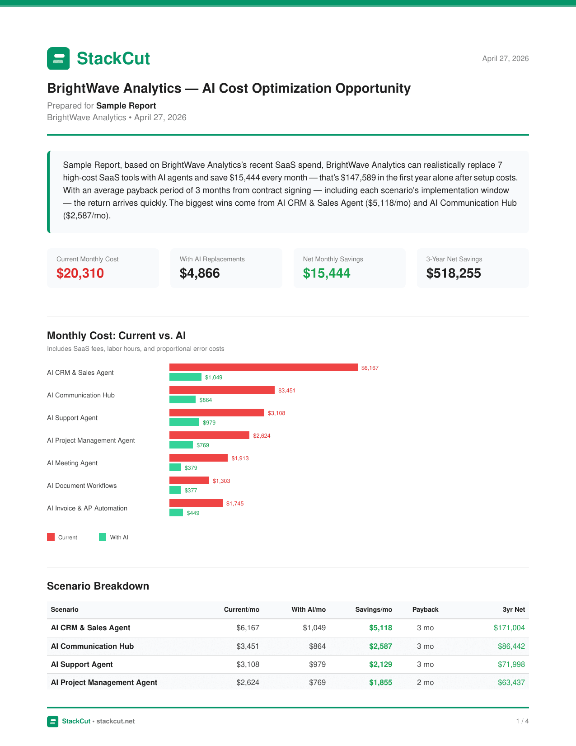The height and width of the screenshot is (746, 576).
Task: Click the page number 1 / 4
Action: click(522, 721)
